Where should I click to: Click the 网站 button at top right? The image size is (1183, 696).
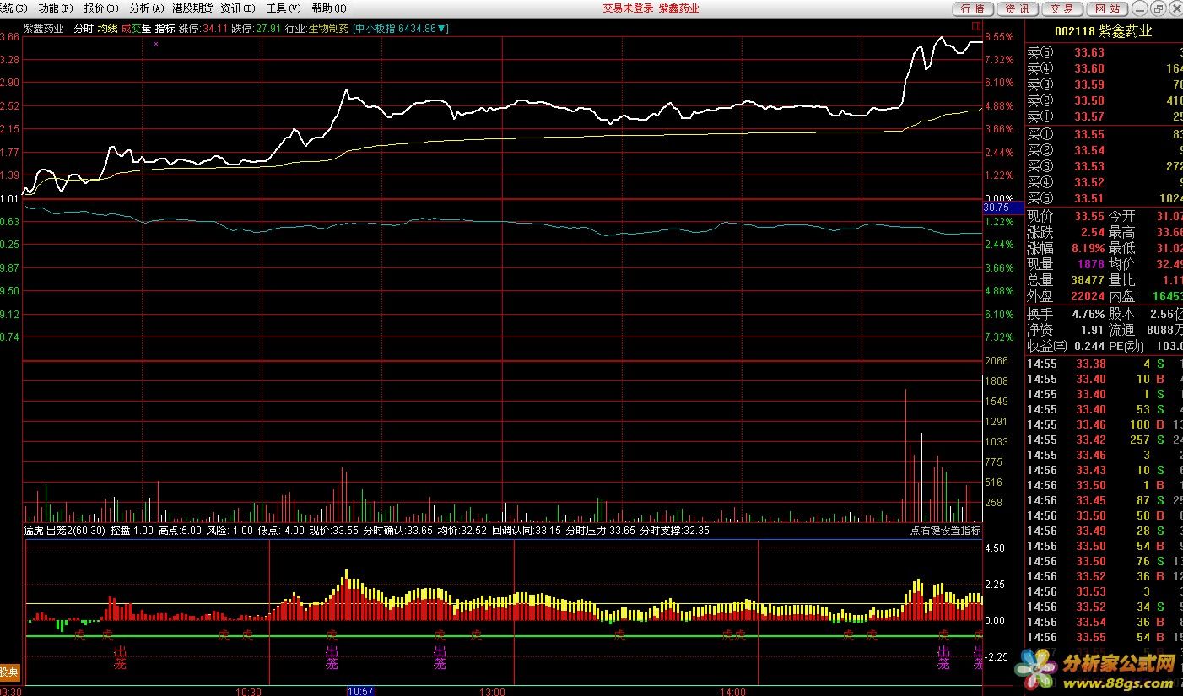[1107, 8]
